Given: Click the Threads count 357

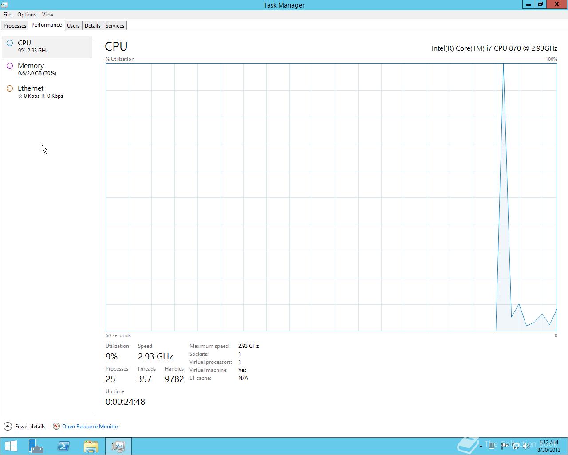Looking at the screenshot, I should (144, 379).
